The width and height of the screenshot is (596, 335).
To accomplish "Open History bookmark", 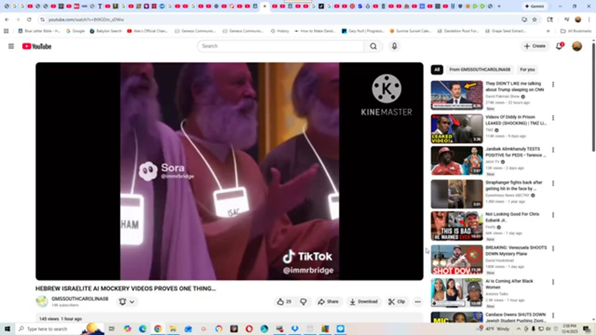I will (x=280, y=31).
